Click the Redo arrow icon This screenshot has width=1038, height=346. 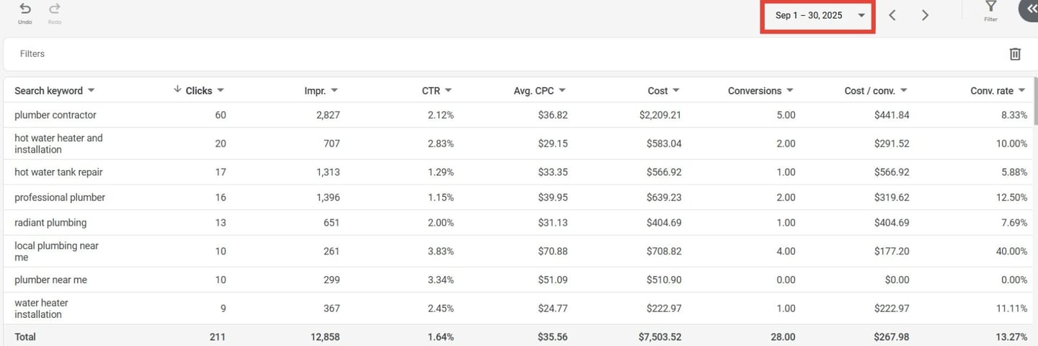(55, 9)
